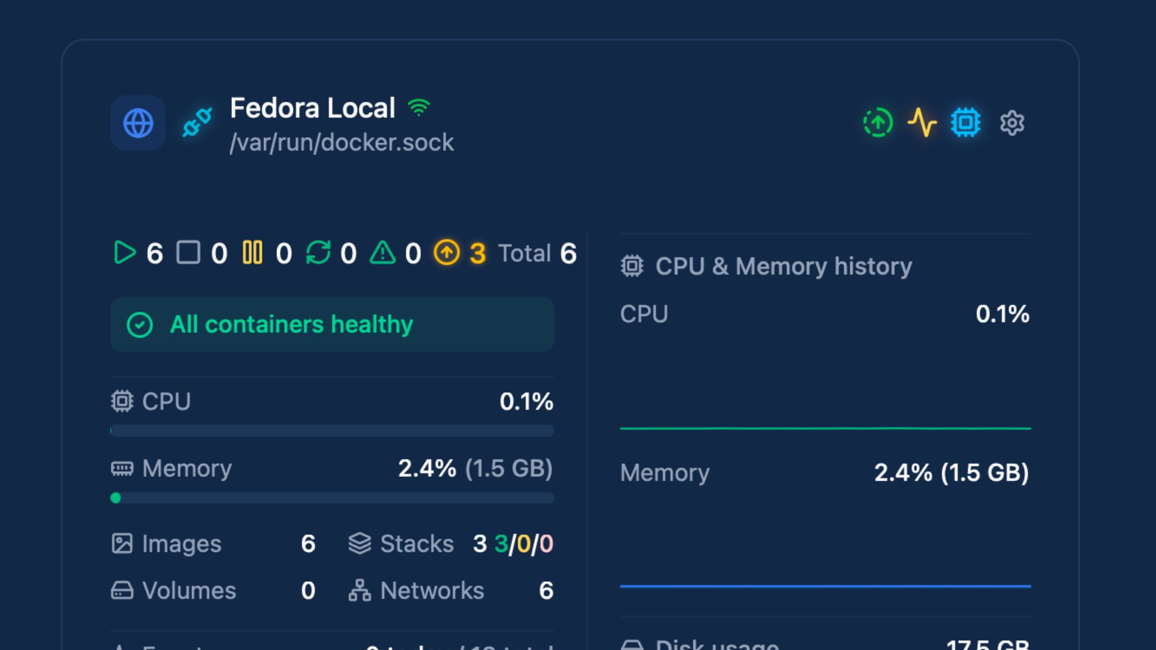Open the Images count row
The height and width of the screenshot is (650, 1156).
213,544
